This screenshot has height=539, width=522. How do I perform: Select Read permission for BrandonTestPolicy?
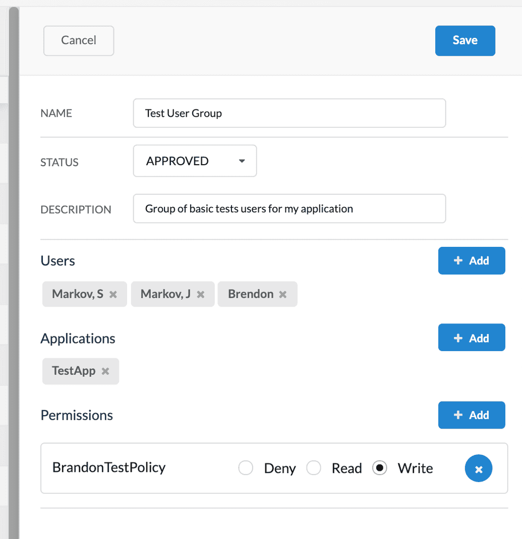pos(314,468)
